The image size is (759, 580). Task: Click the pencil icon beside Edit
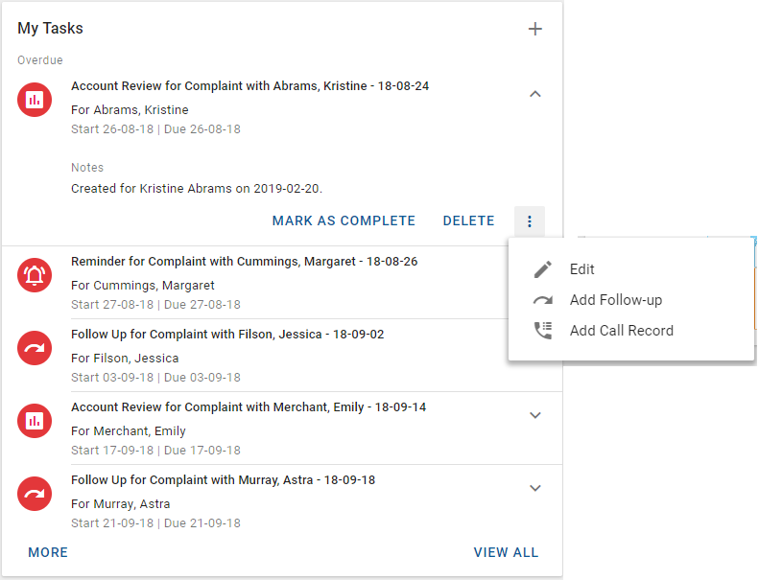(543, 269)
